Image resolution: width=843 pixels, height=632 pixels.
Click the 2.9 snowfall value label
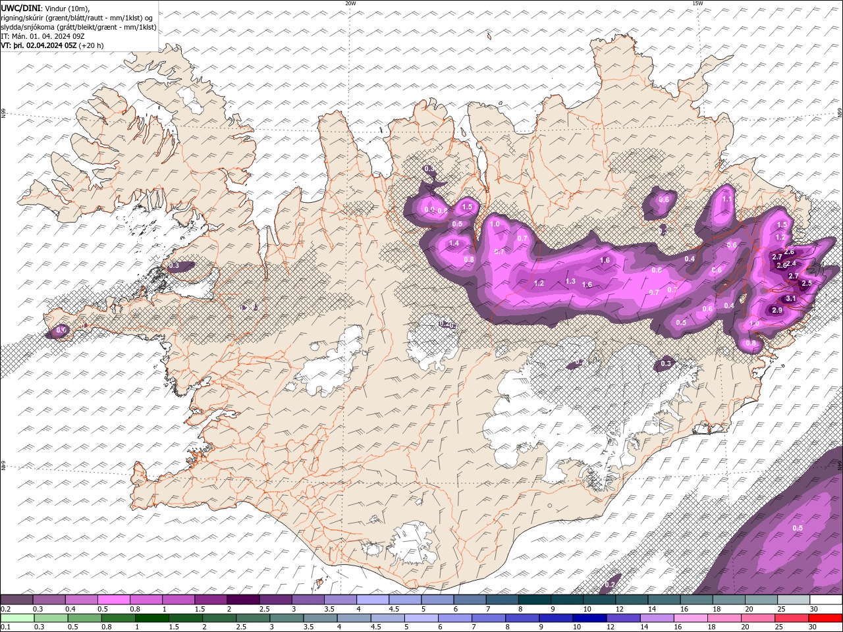pyautogui.click(x=776, y=310)
